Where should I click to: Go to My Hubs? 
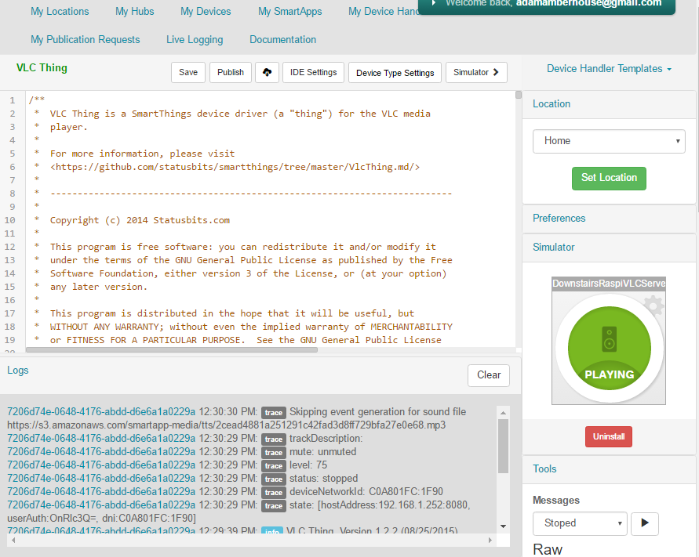tap(135, 12)
